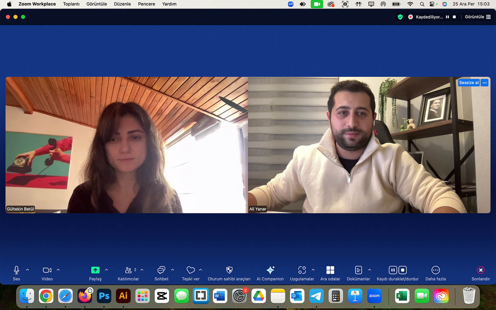496x310 pixels.
Task: Expand the video options arrow beside Video
Action: point(58,270)
